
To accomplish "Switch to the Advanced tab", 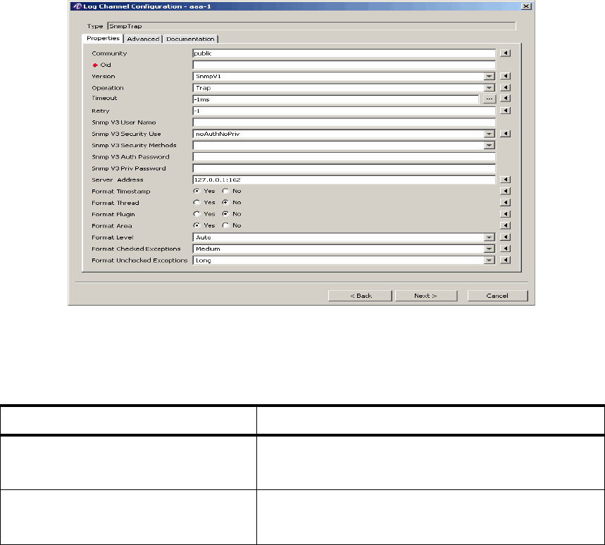I will pyautogui.click(x=143, y=39).
